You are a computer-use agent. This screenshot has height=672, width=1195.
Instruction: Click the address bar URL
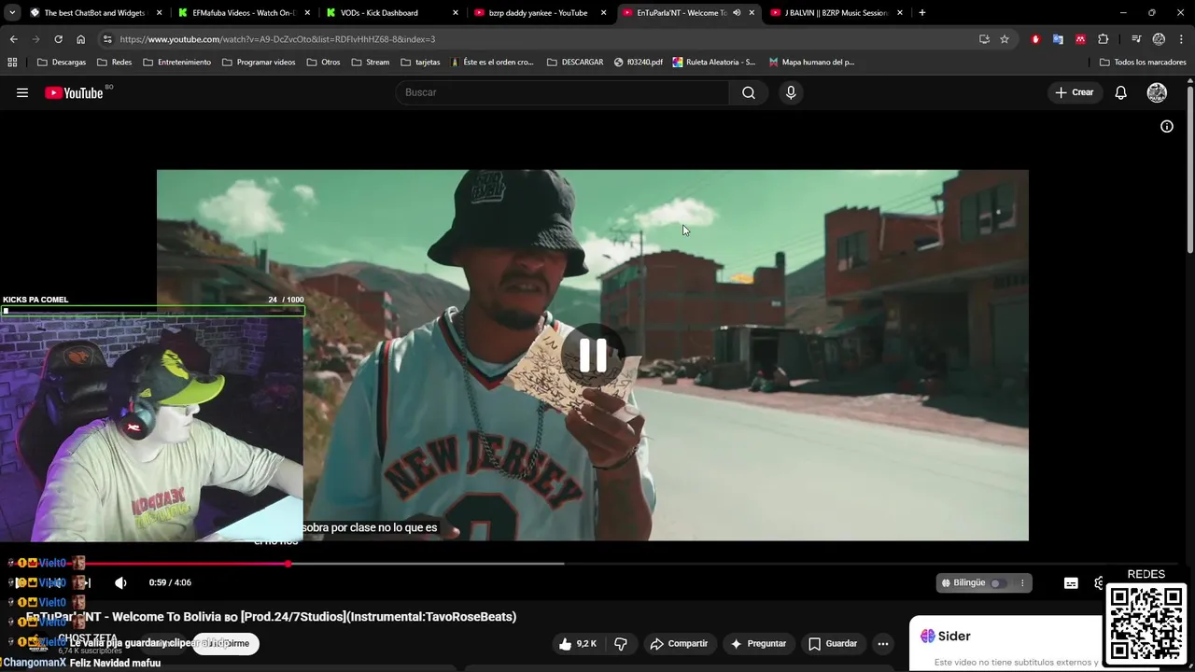click(277, 39)
